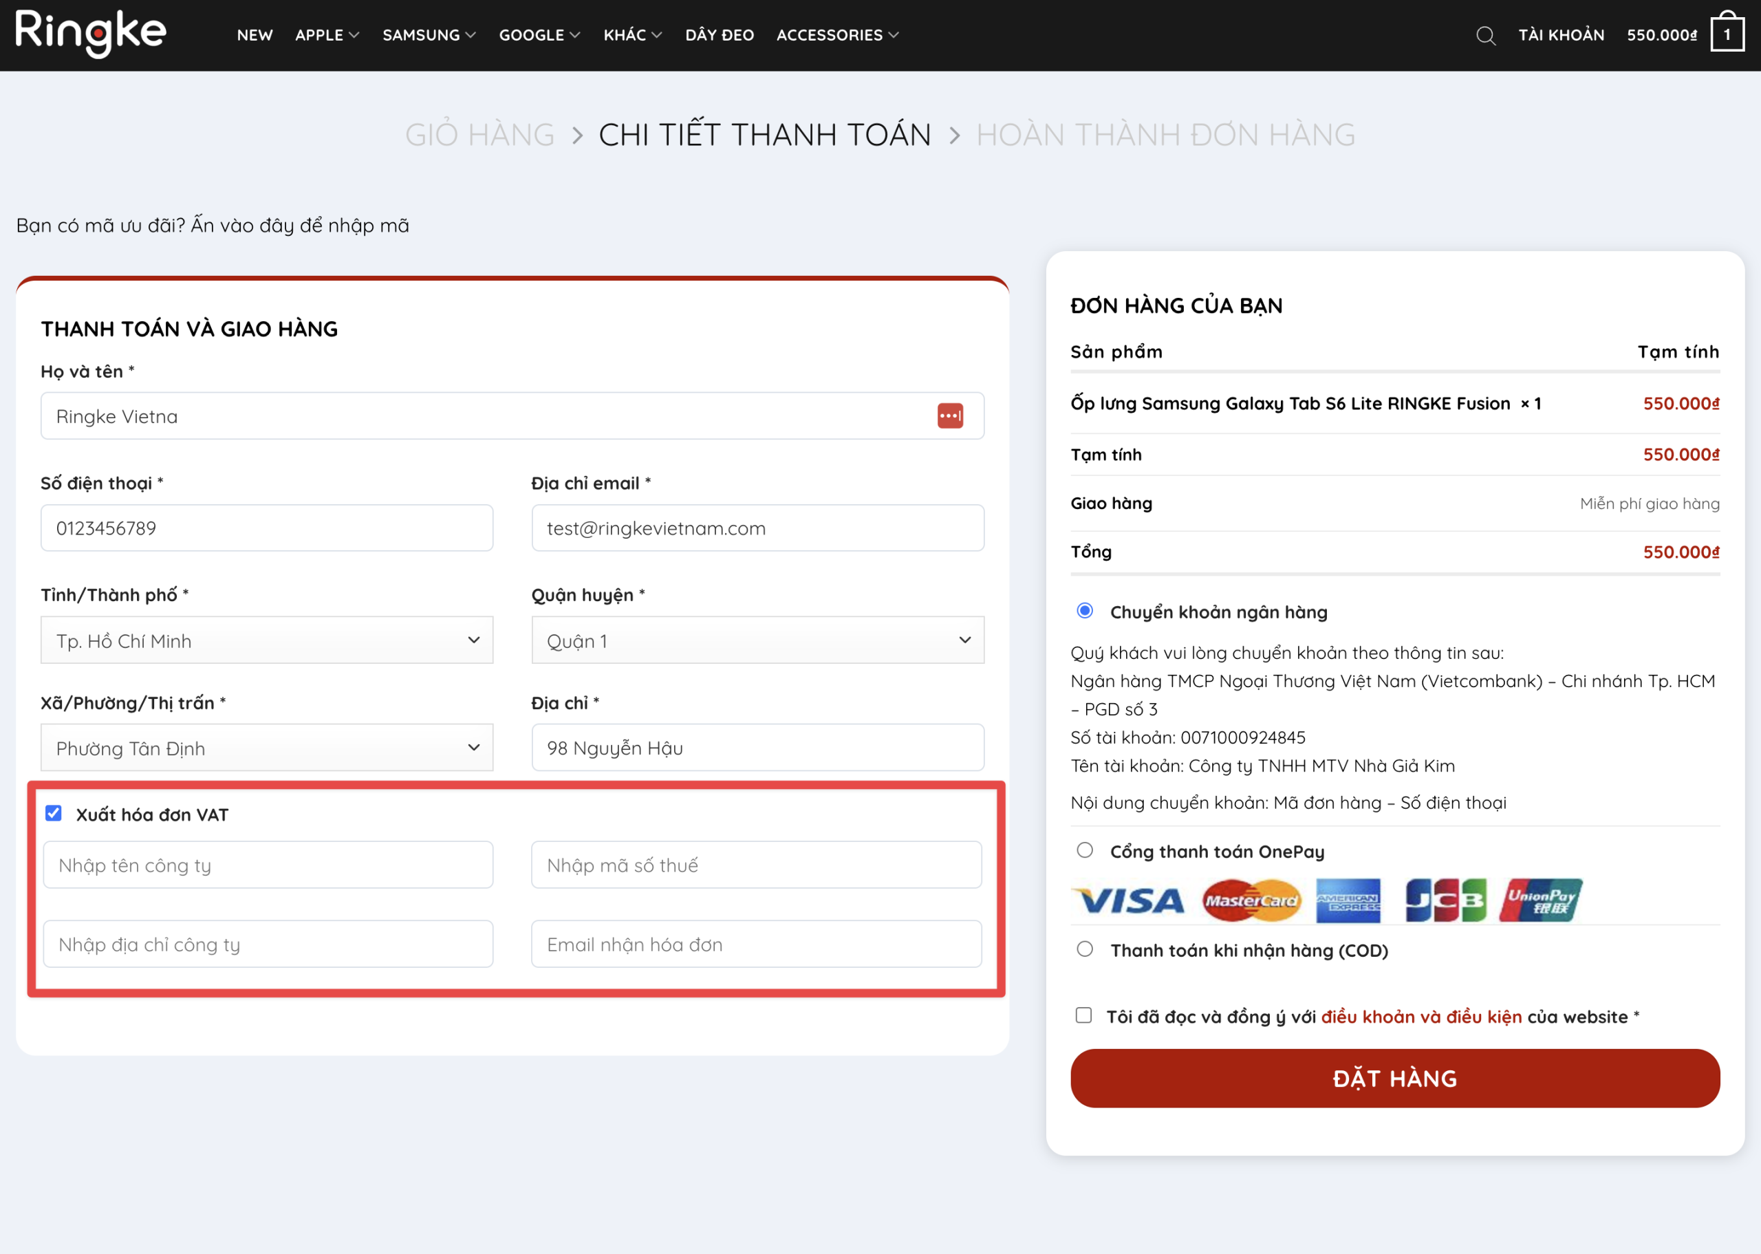The width and height of the screenshot is (1761, 1254).
Task: Click the American Express logo
Action: pos(1348,900)
